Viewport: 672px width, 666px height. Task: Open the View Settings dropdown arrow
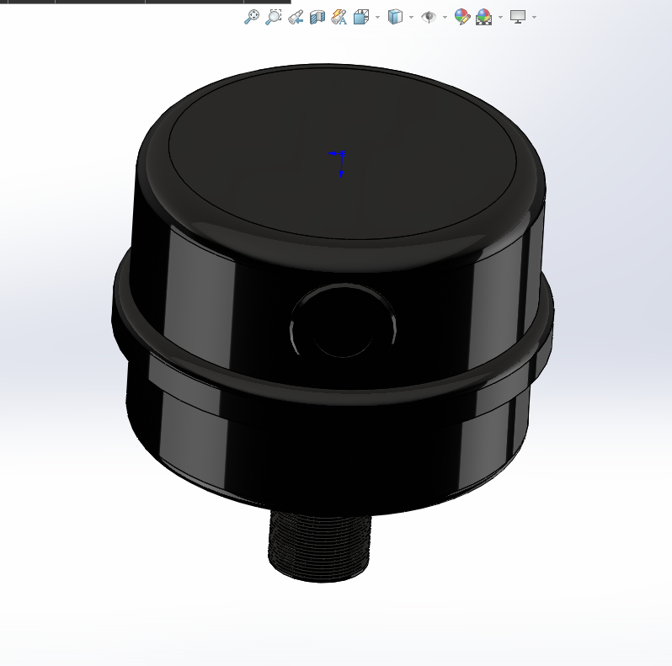click(x=534, y=18)
